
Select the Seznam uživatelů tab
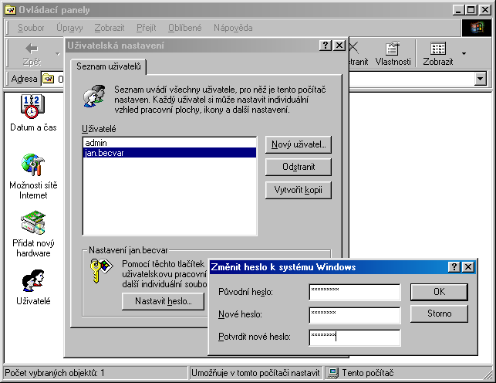[109, 66]
